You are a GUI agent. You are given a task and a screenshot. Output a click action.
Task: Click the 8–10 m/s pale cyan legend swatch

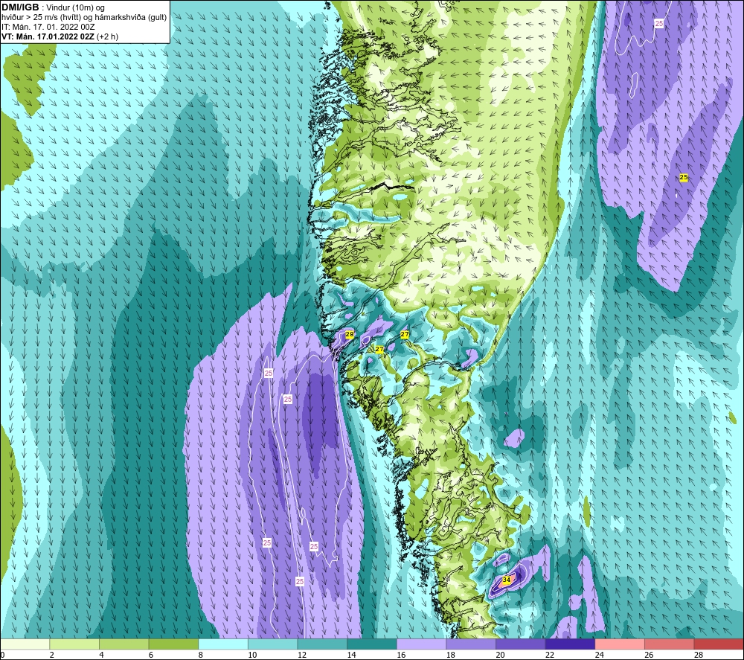tap(223, 644)
